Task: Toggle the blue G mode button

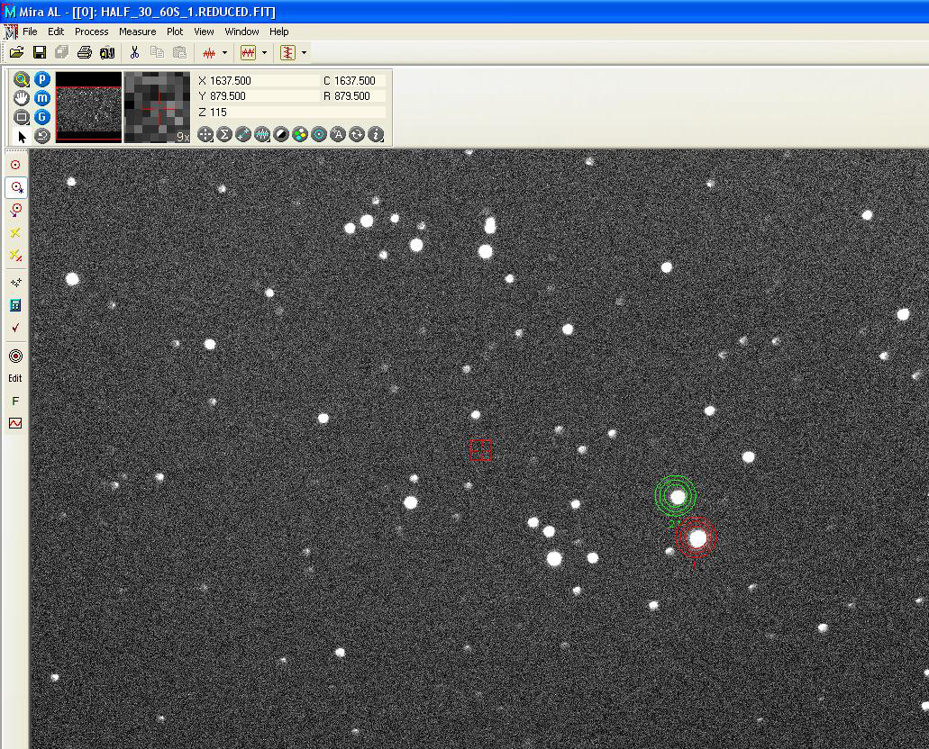Action: [x=42, y=117]
